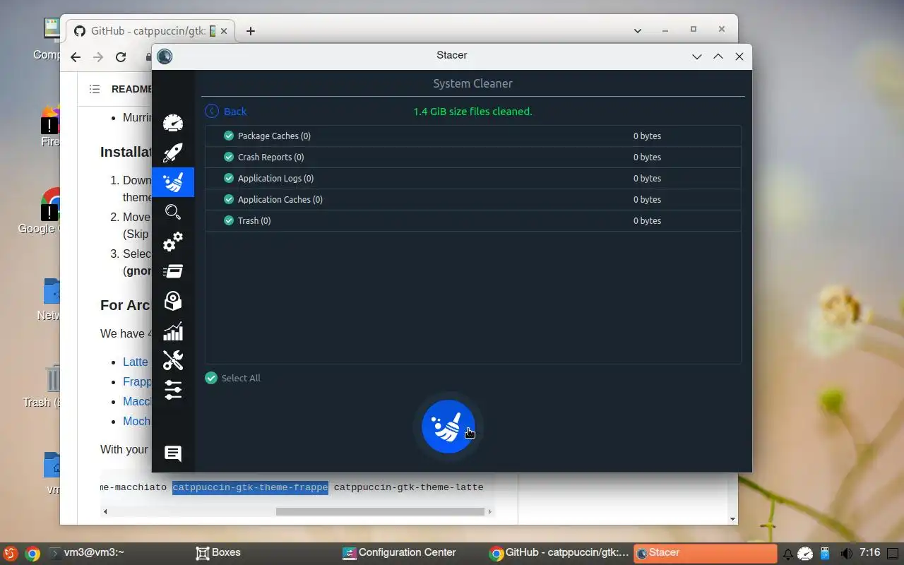Click the Trash 0 bytes value
Image resolution: width=904 pixels, height=565 pixels.
pyautogui.click(x=647, y=220)
